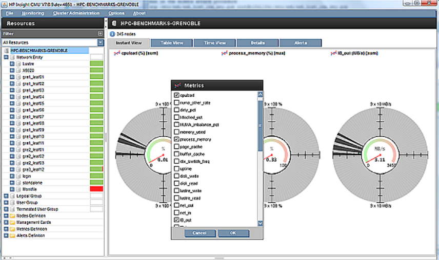Viewport: 439px width, 260px height.
Task: Click the filter options icon in Filter bar
Action: [x=101, y=33]
